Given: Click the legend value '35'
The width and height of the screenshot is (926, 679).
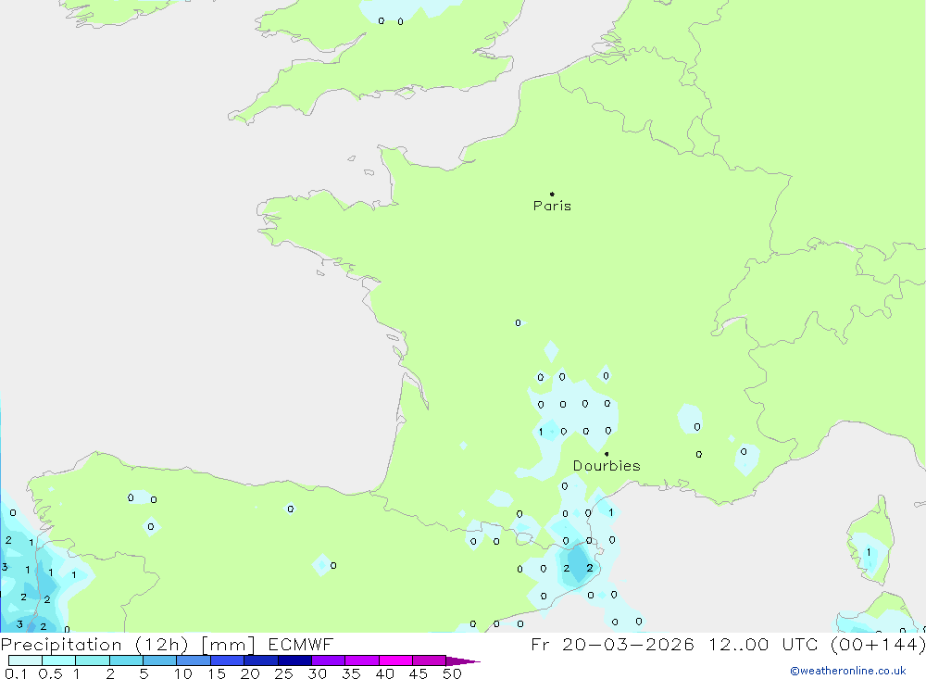Looking at the screenshot, I should [x=351, y=673].
